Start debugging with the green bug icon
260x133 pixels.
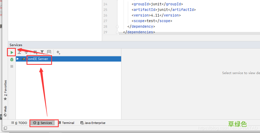tap(12, 59)
